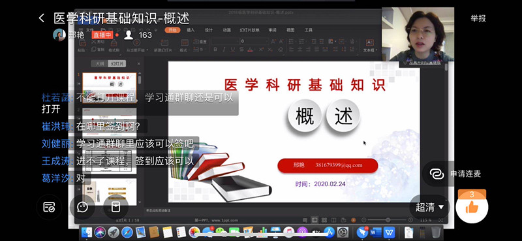Open the 版式 layout dropdown
This screenshot has width=522, height=241.
pyautogui.click(x=184, y=50)
